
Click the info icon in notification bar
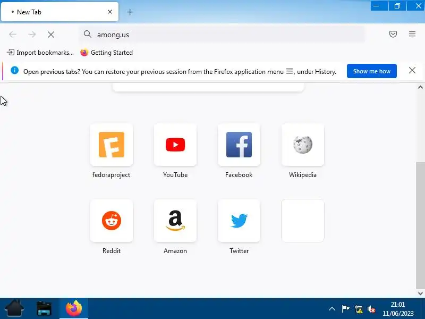coord(15,71)
